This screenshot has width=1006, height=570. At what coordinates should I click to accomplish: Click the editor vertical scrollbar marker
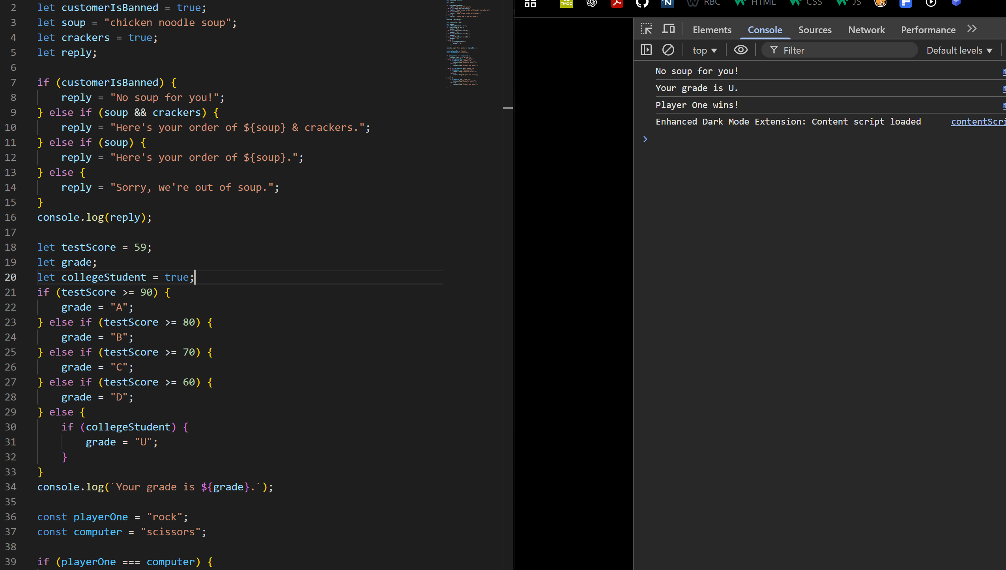pos(508,108)
